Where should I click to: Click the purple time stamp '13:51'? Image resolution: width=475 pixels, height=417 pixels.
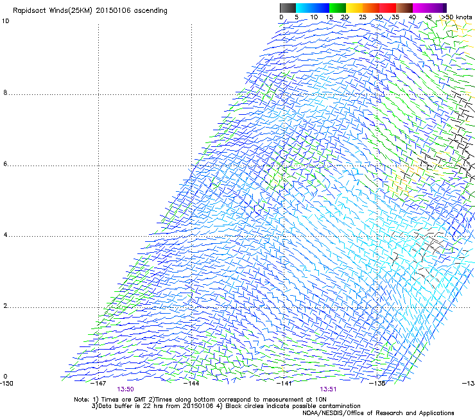(328, 389)
